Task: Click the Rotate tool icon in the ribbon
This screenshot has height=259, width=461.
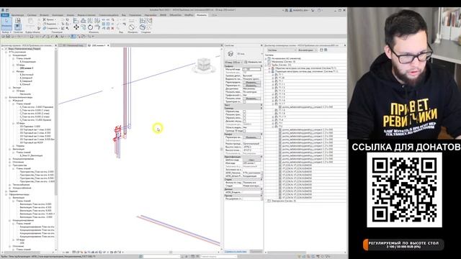Action: tap(90, 27)
